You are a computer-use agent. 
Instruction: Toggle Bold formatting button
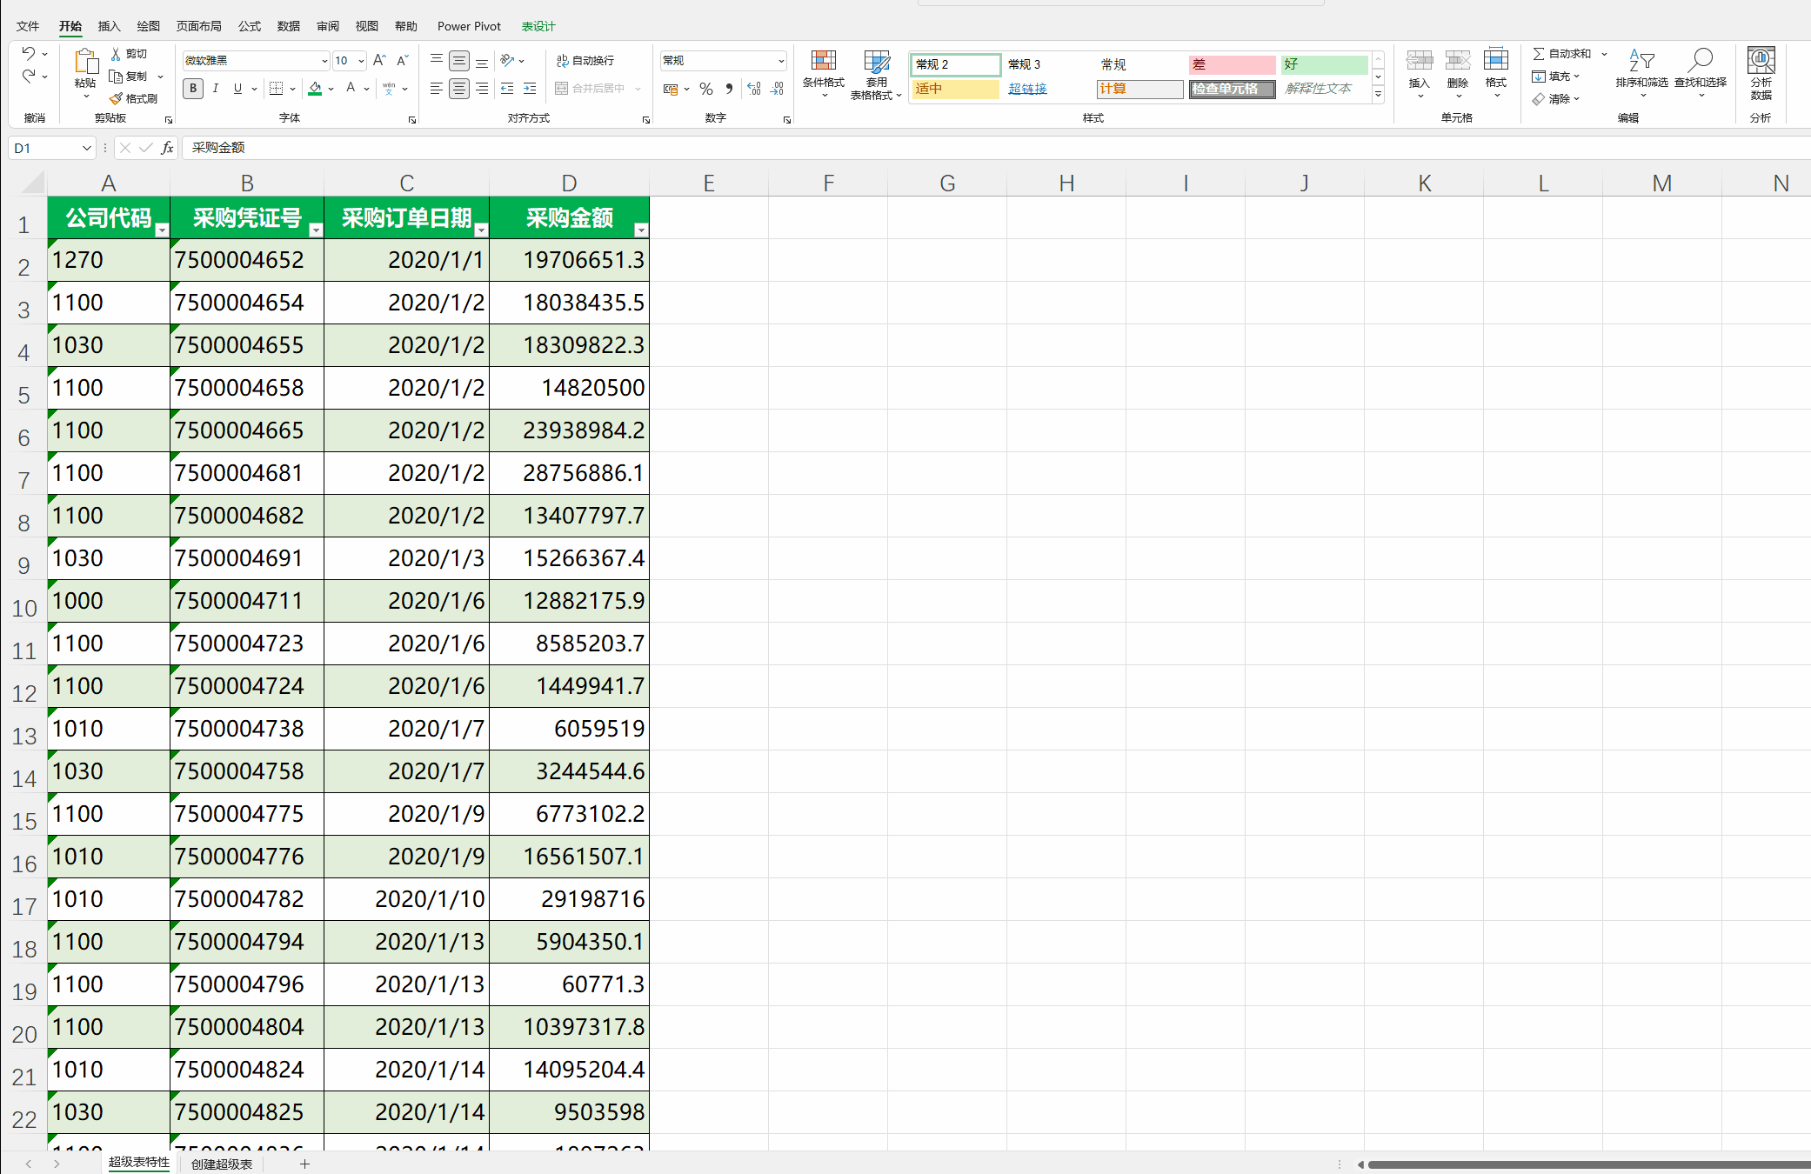(193, 89)
